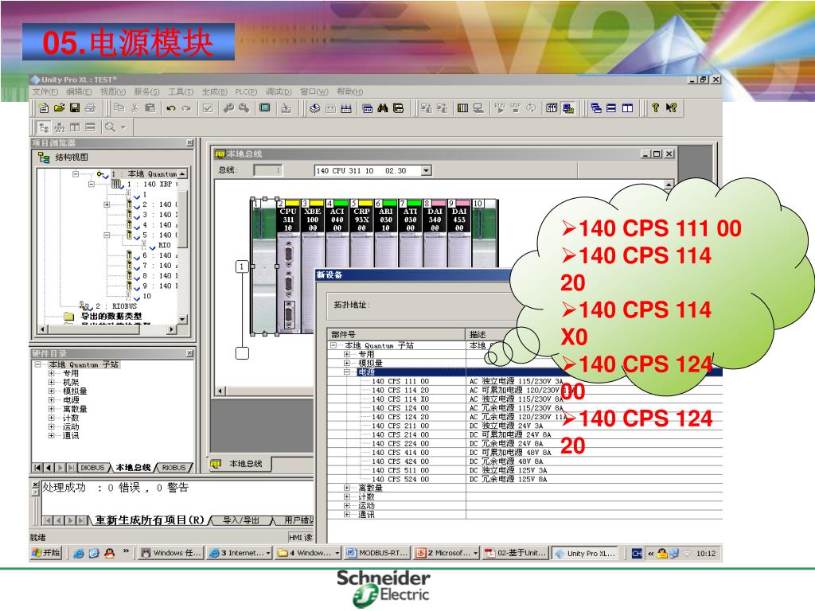Select 140 CPS 114 20 power supply row
Image resolution: width=815 pixels, height=611 pixels.
click(525, 390)
